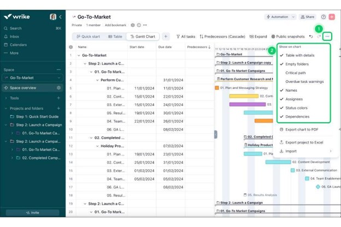Screen dimensions: 341x227
Task: Open the Inbox
Action: coord(14,37)
